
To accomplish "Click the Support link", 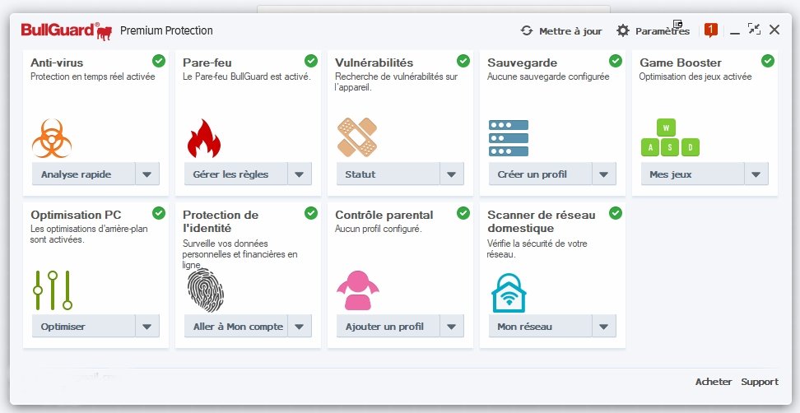I will click(760, 382).
